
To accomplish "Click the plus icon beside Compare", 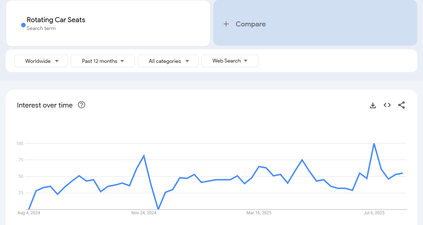I will [x=226, y=24].
